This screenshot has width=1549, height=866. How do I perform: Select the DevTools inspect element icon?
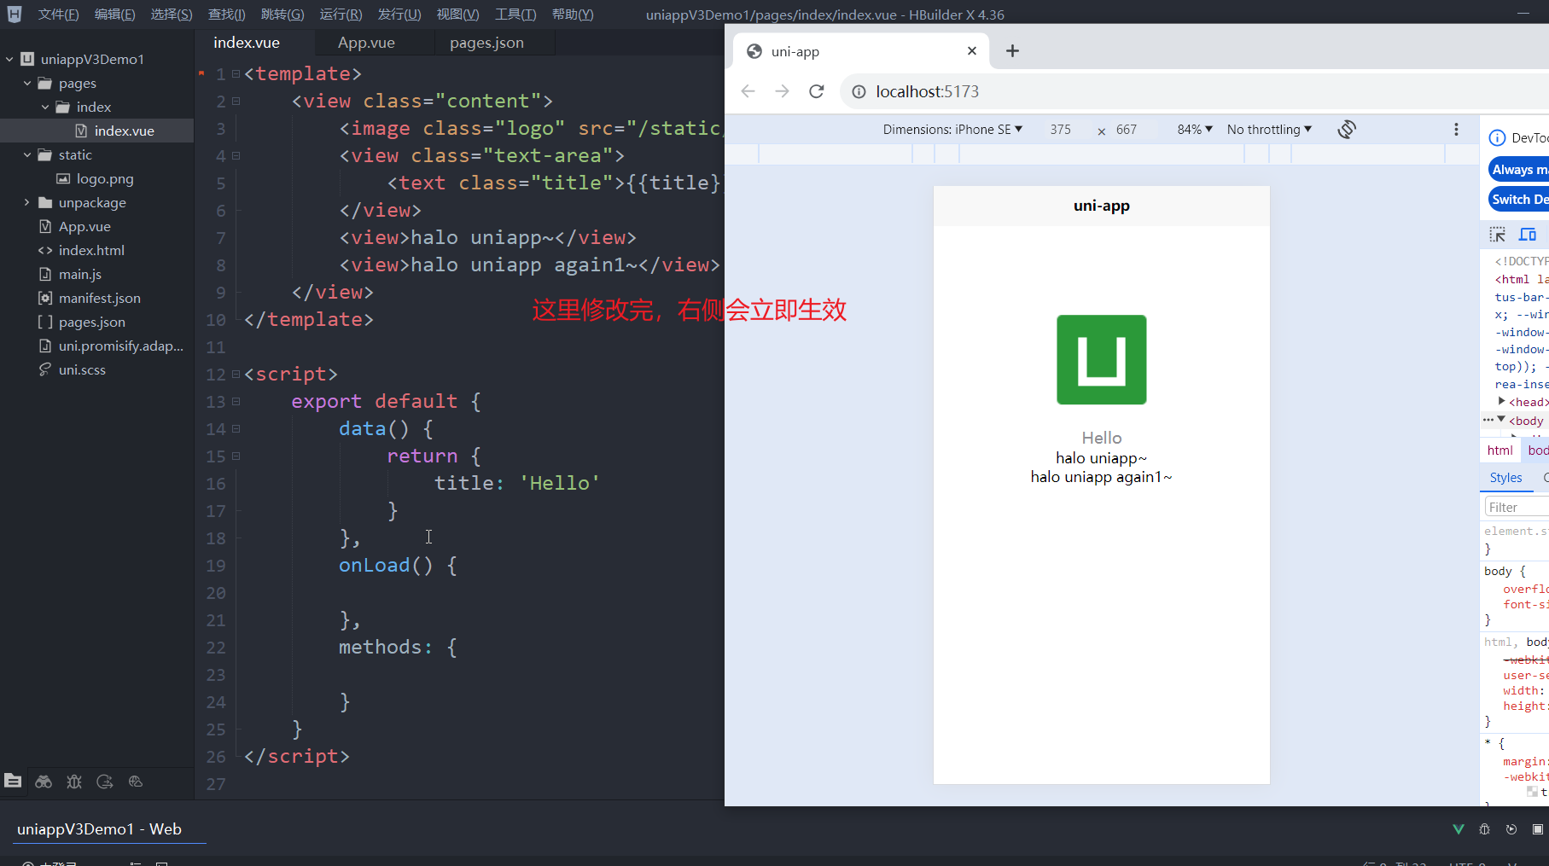[1498, 234]
